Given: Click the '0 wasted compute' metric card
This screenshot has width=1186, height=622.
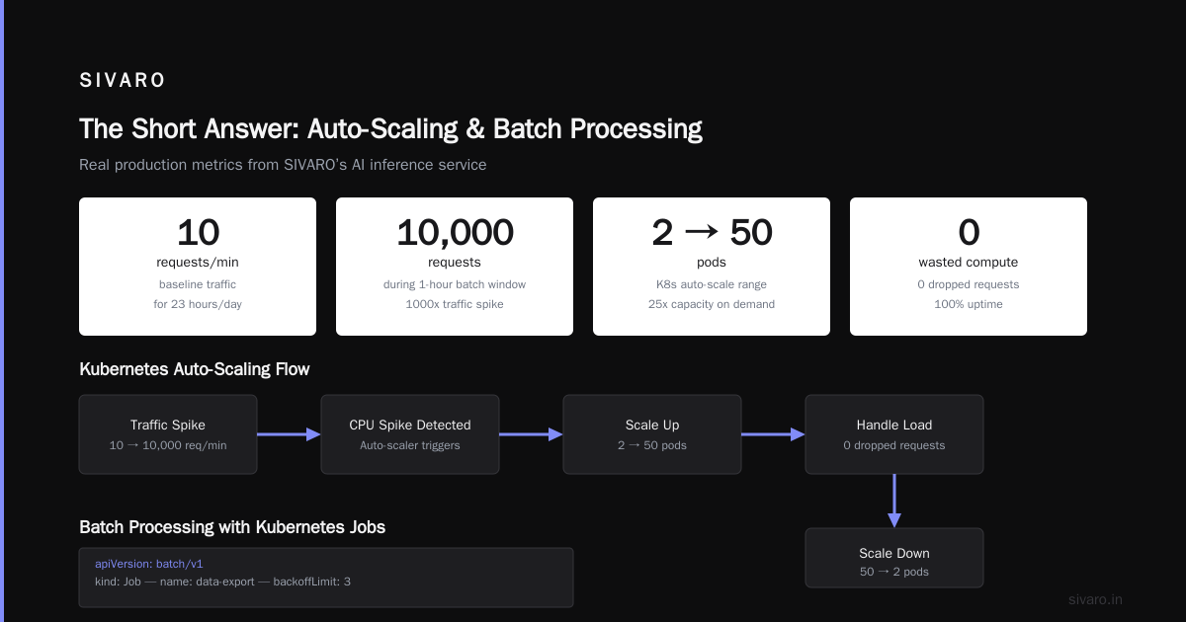Looking at the screenshot, I should pos(969,267).
